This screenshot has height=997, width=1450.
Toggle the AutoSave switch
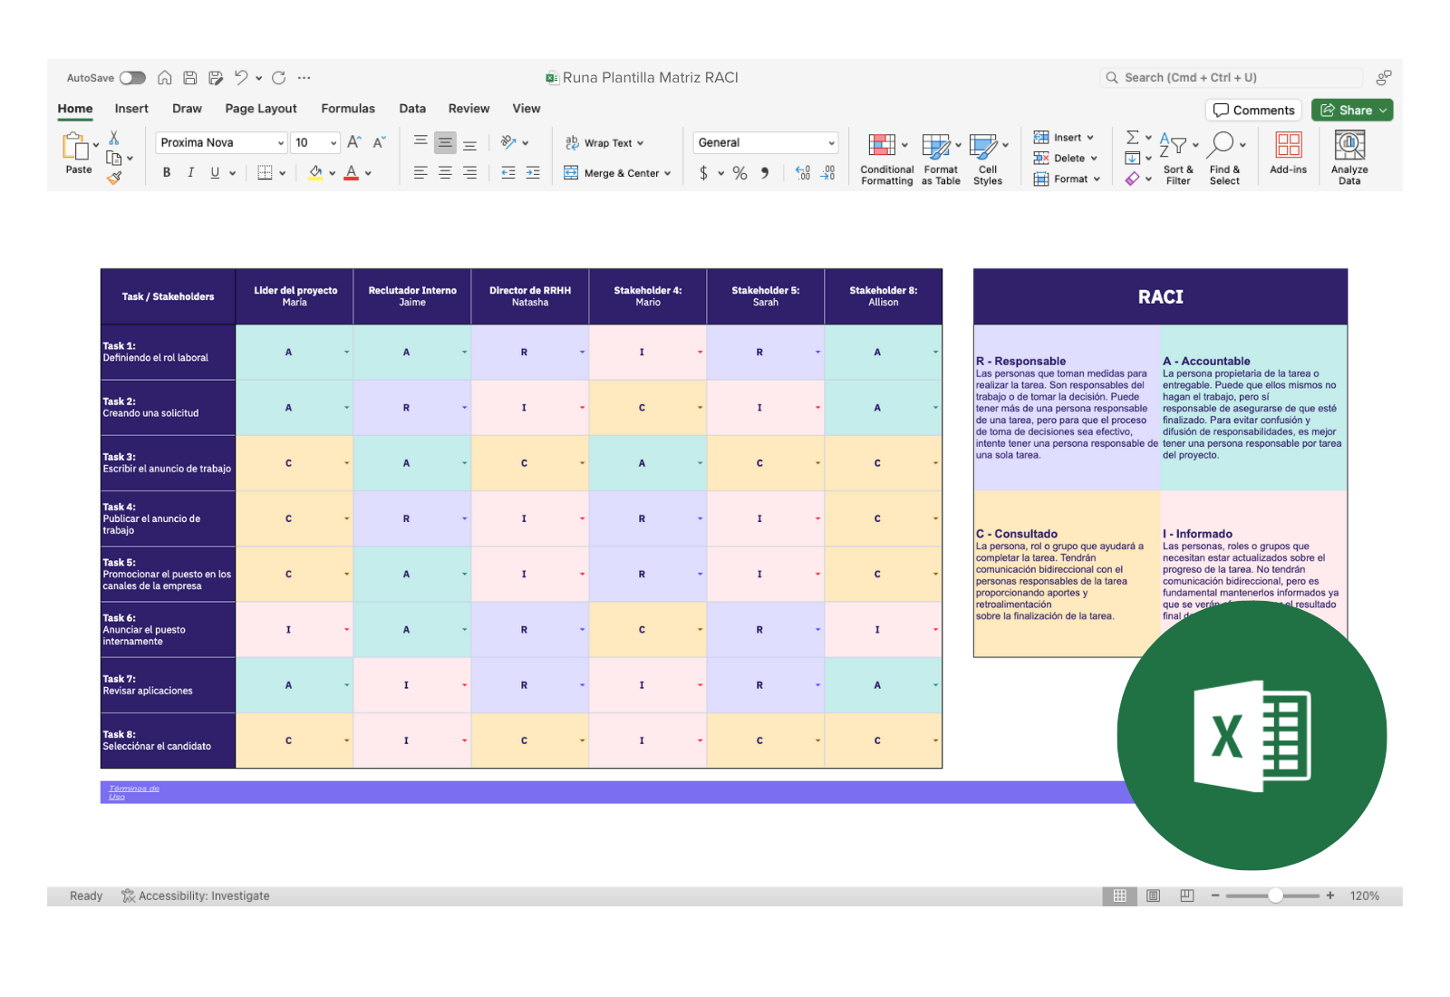(x=132, y=78)
